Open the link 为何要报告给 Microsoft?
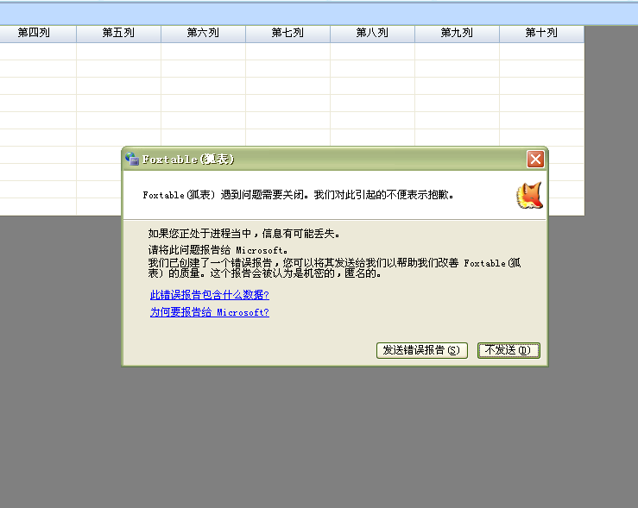 (x=210, y=312)
